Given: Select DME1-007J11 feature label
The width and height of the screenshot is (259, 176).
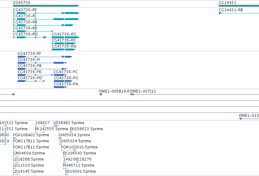Looking at the screenshot, I should point(143,91).
